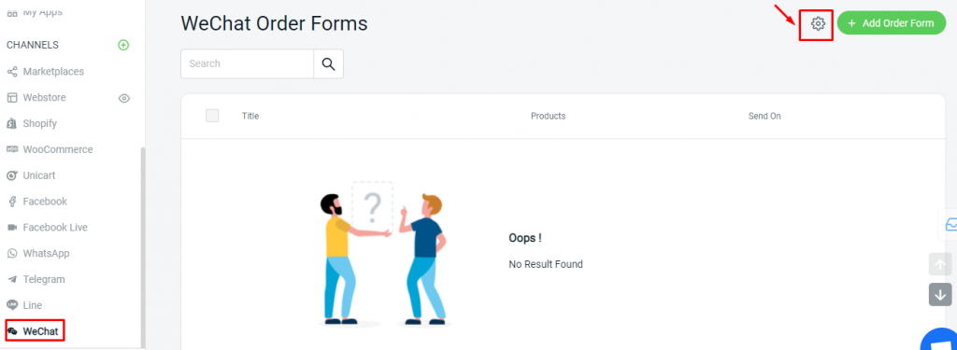Open the Marketplaces channel
957x350 pixels.
pos(46,72)
